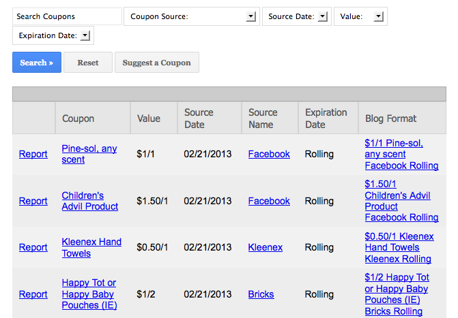Open the $1/1 Pine-sol blog format link
Viewport: 458px width, 318px height.
click(401, 154)
